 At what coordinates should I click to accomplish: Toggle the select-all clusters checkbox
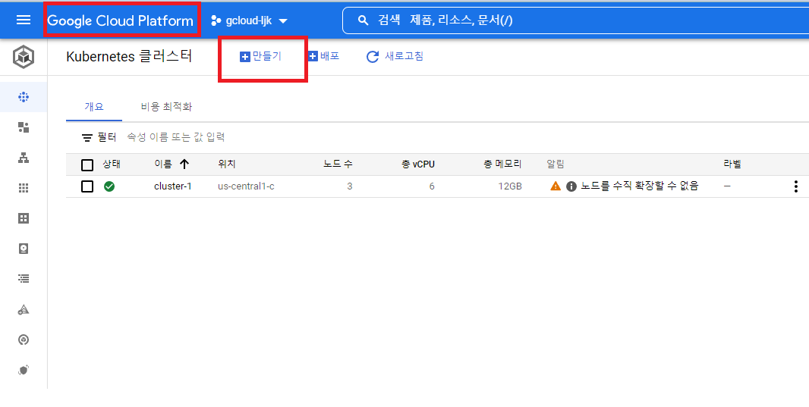pos(87,165)
